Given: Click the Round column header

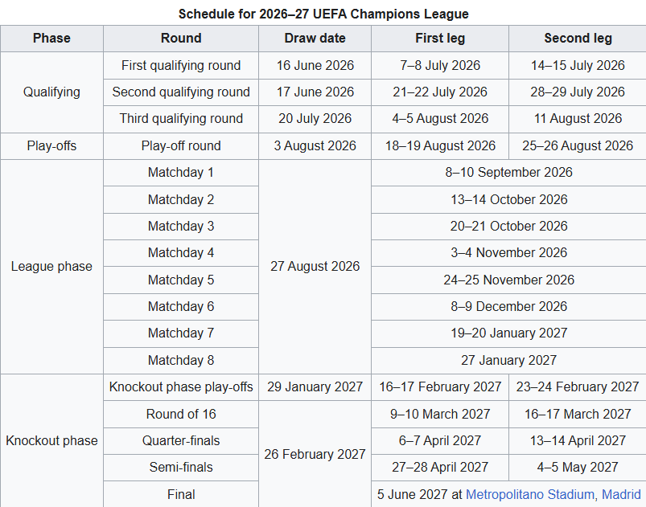Looking at the screenshot, I should 181,39.
